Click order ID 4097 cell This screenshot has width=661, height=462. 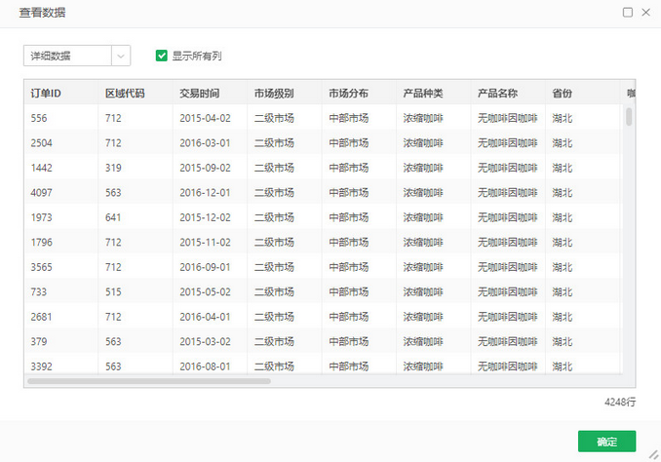[x=42, y=192]
